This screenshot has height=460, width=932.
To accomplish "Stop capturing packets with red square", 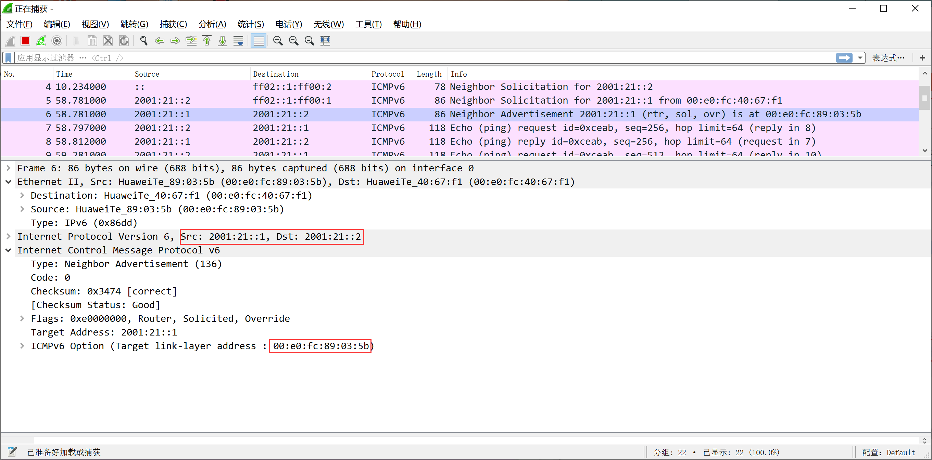I will [x=25, y=41].
